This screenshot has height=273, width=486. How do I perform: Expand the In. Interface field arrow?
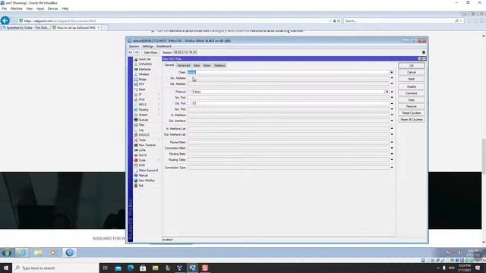(x=392, y=115)
